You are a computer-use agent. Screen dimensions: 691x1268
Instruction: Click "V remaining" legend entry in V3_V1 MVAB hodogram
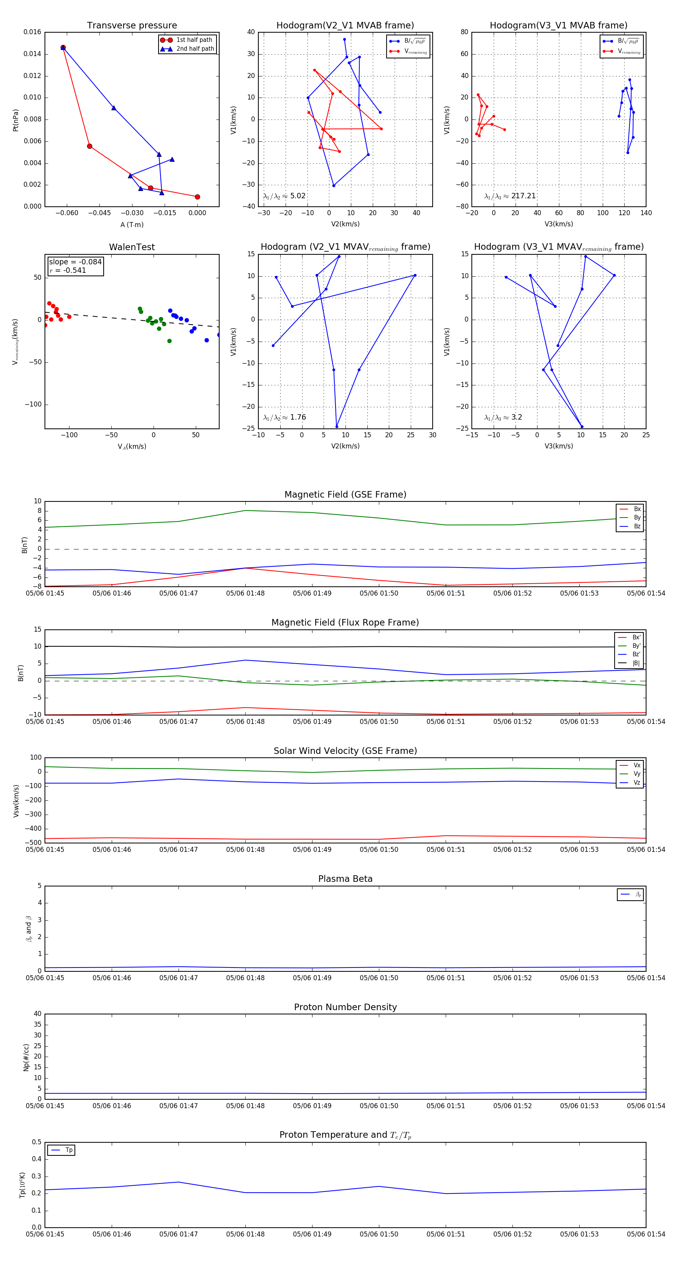(x=622, y=51)
